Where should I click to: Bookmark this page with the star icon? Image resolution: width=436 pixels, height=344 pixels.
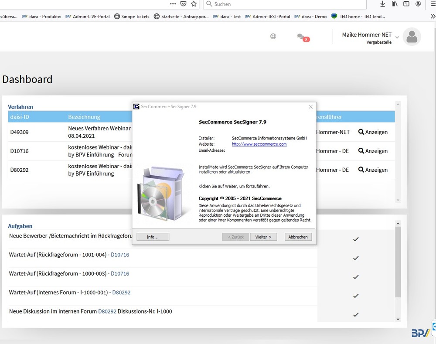click(194, 3)
